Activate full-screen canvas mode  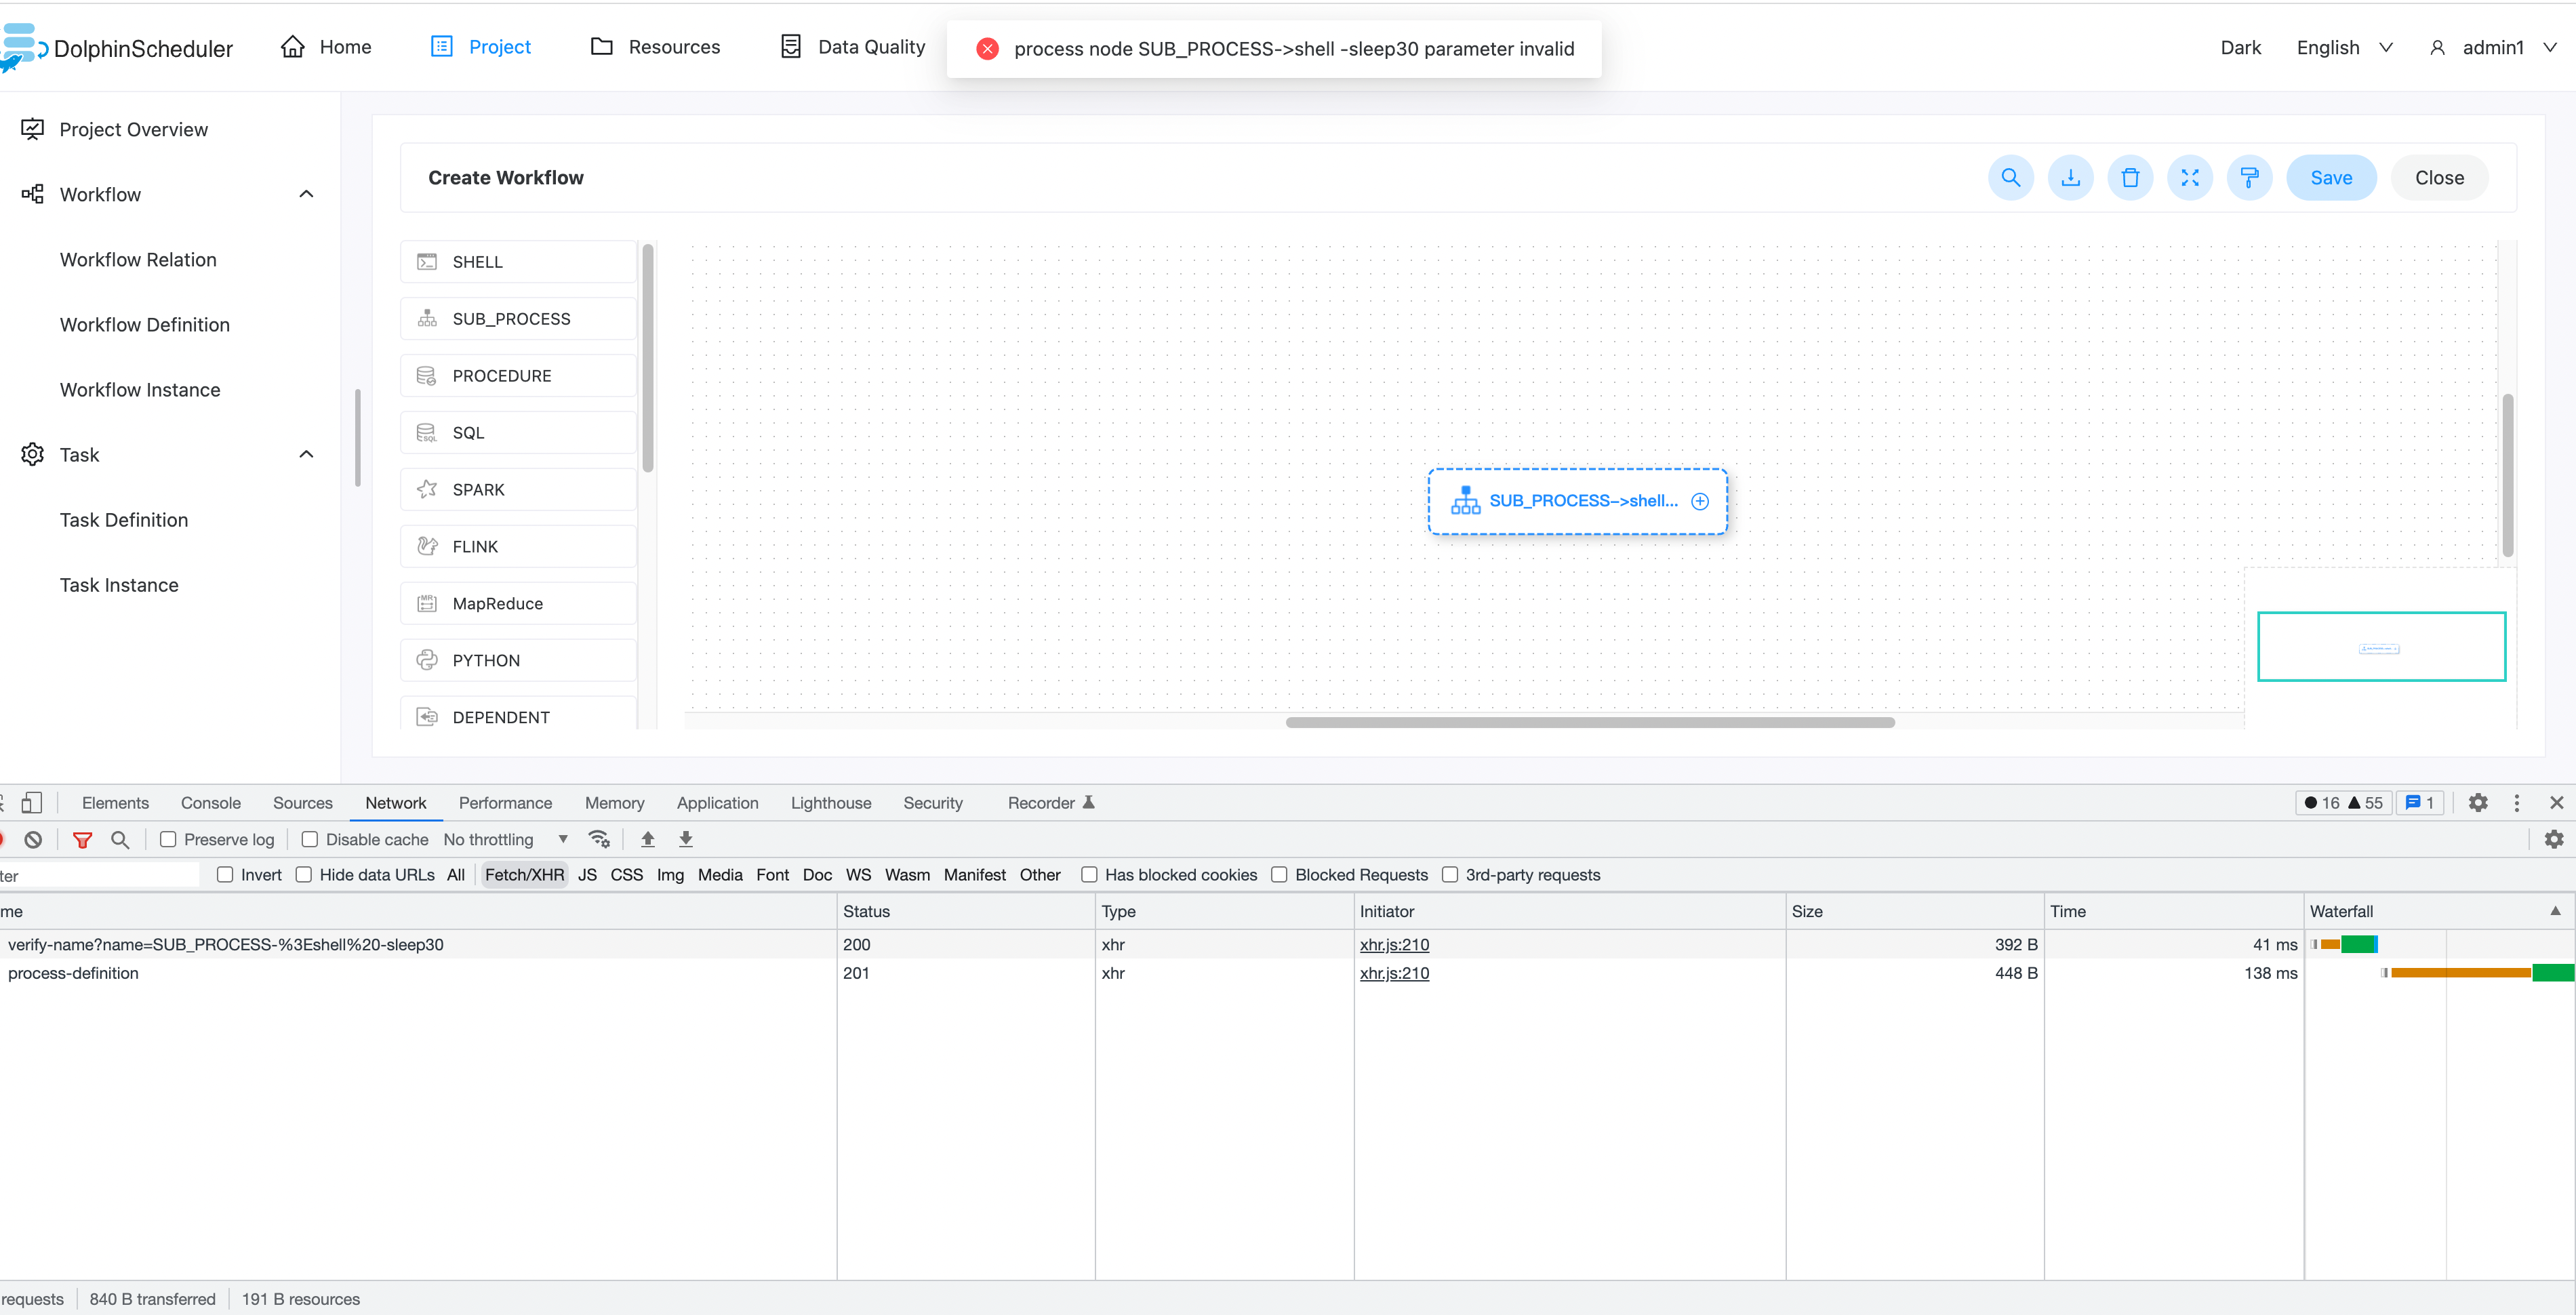click(2190, 177)
